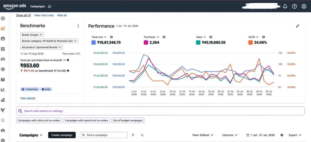Click the Create campaign button

pos(62,135)
